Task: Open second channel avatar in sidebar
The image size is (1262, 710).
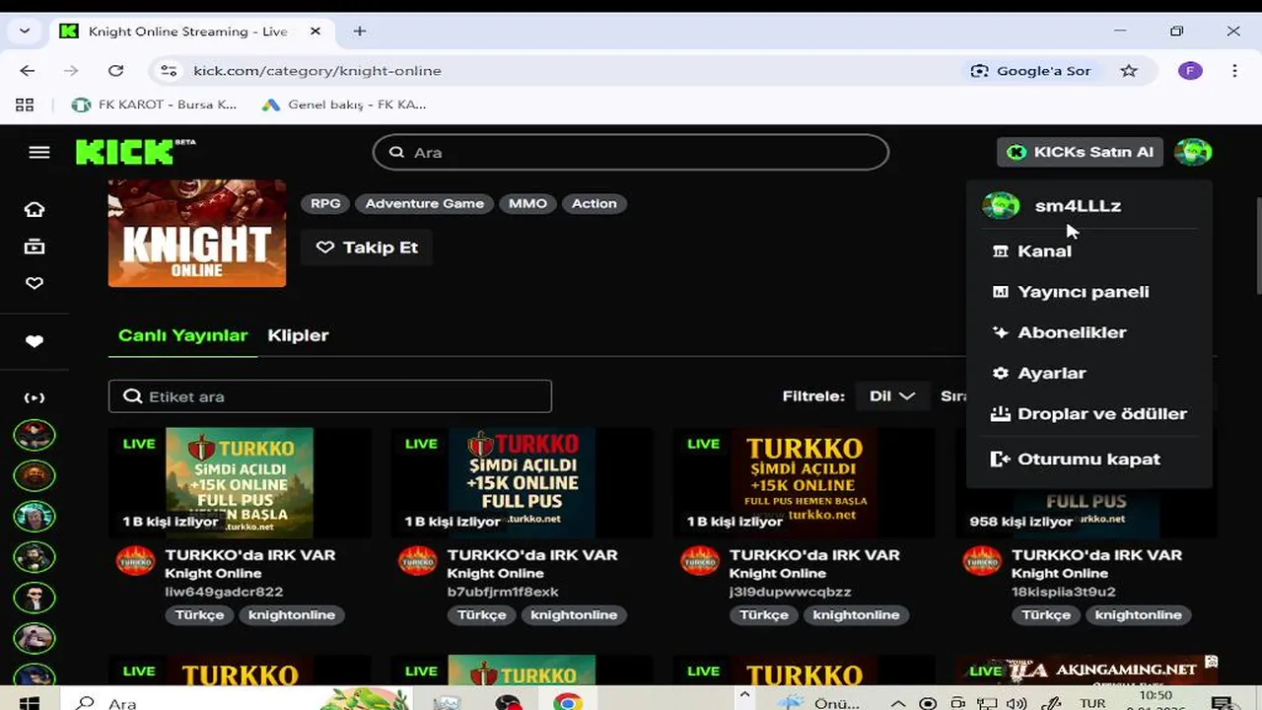Action: click(x=35, y=475)
